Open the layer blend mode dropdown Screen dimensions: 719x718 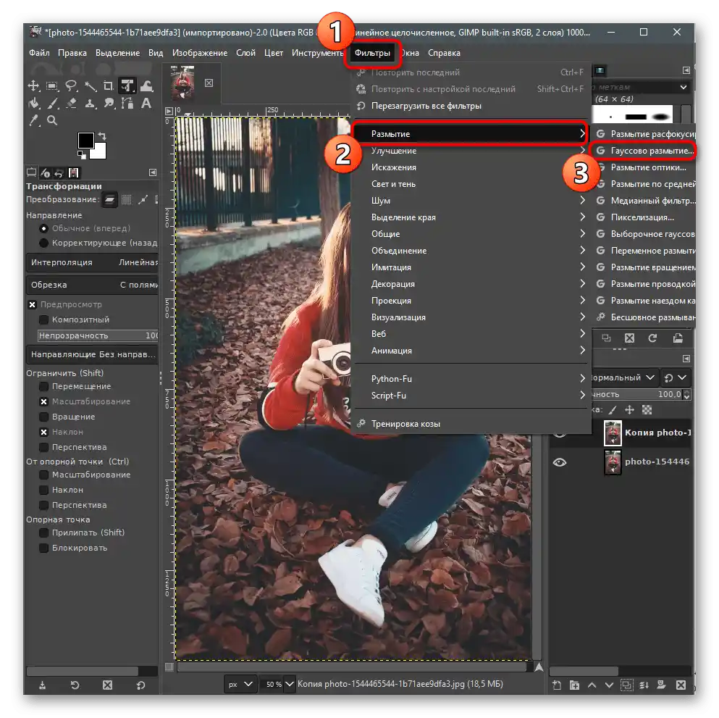624,377
